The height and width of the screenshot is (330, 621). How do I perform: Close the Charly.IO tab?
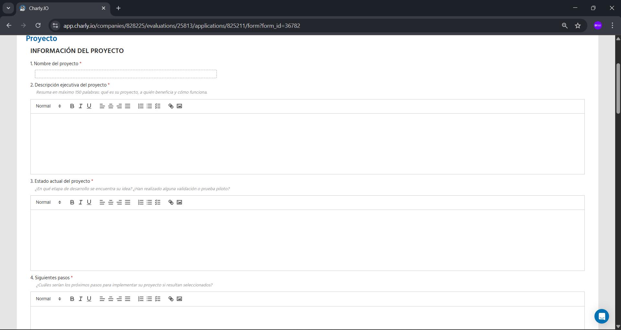pos(104,8)
